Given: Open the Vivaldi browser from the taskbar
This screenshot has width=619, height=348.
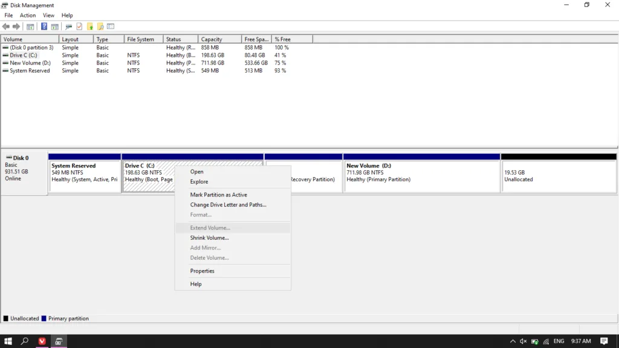Looking at the screenshot, I should 42,341.
